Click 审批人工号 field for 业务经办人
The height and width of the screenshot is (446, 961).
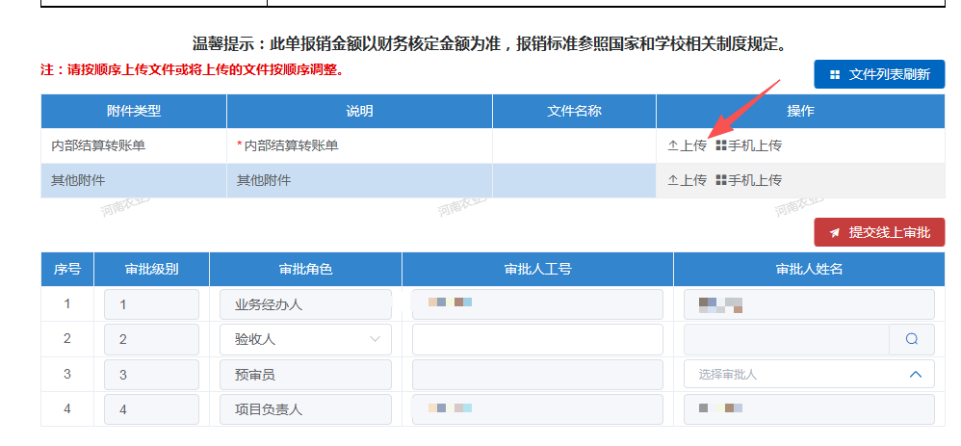[x=537, y=304]
